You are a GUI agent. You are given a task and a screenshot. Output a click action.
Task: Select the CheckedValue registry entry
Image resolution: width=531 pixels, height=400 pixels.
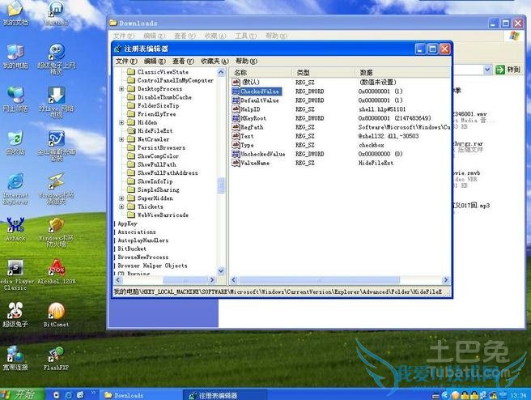coord(260,91)
